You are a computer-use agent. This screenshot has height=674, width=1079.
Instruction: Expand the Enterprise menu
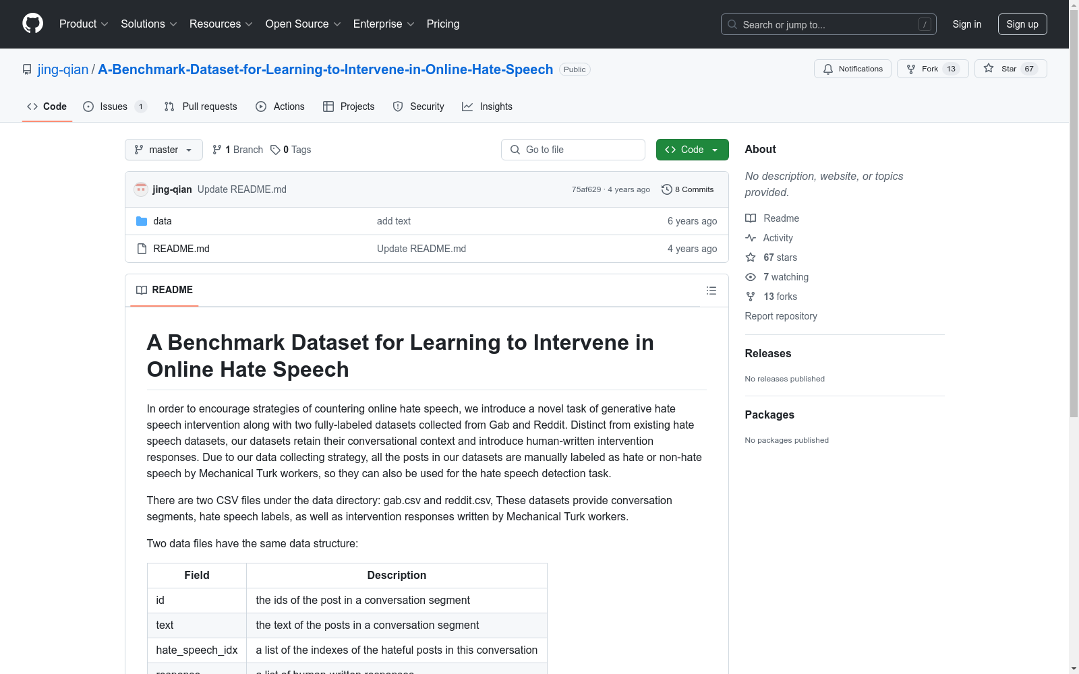[384, 24]
